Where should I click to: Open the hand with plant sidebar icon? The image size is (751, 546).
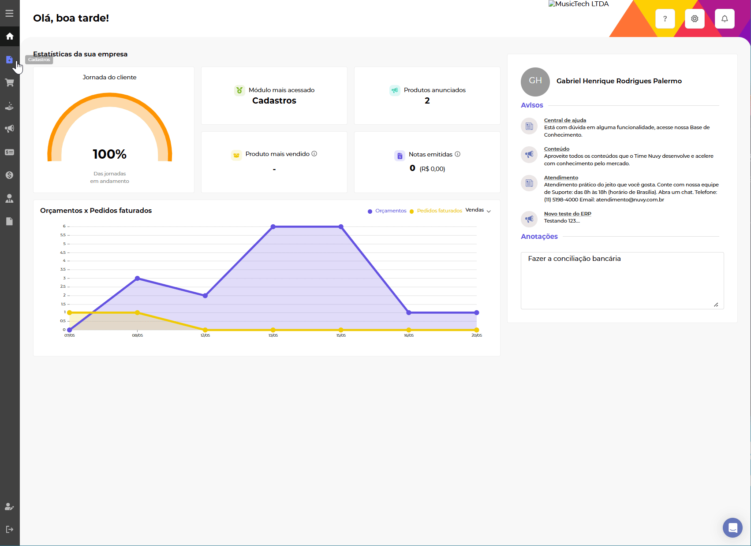9,106
